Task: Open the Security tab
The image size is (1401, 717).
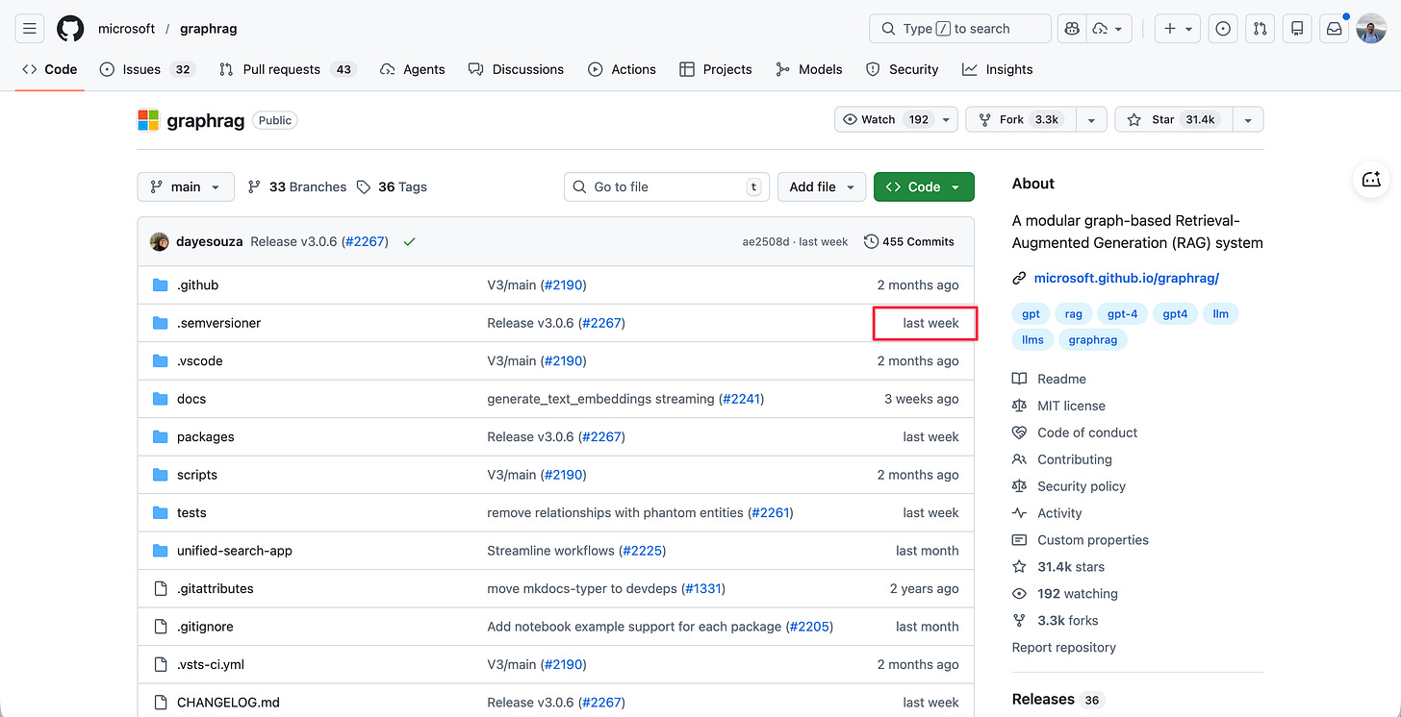Action: click(902, 69)
